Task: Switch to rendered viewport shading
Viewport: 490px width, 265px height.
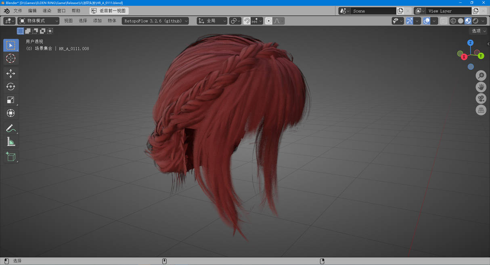Action: click(x=475, y=21)
